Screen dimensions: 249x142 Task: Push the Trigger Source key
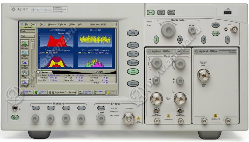pos(101,108)
